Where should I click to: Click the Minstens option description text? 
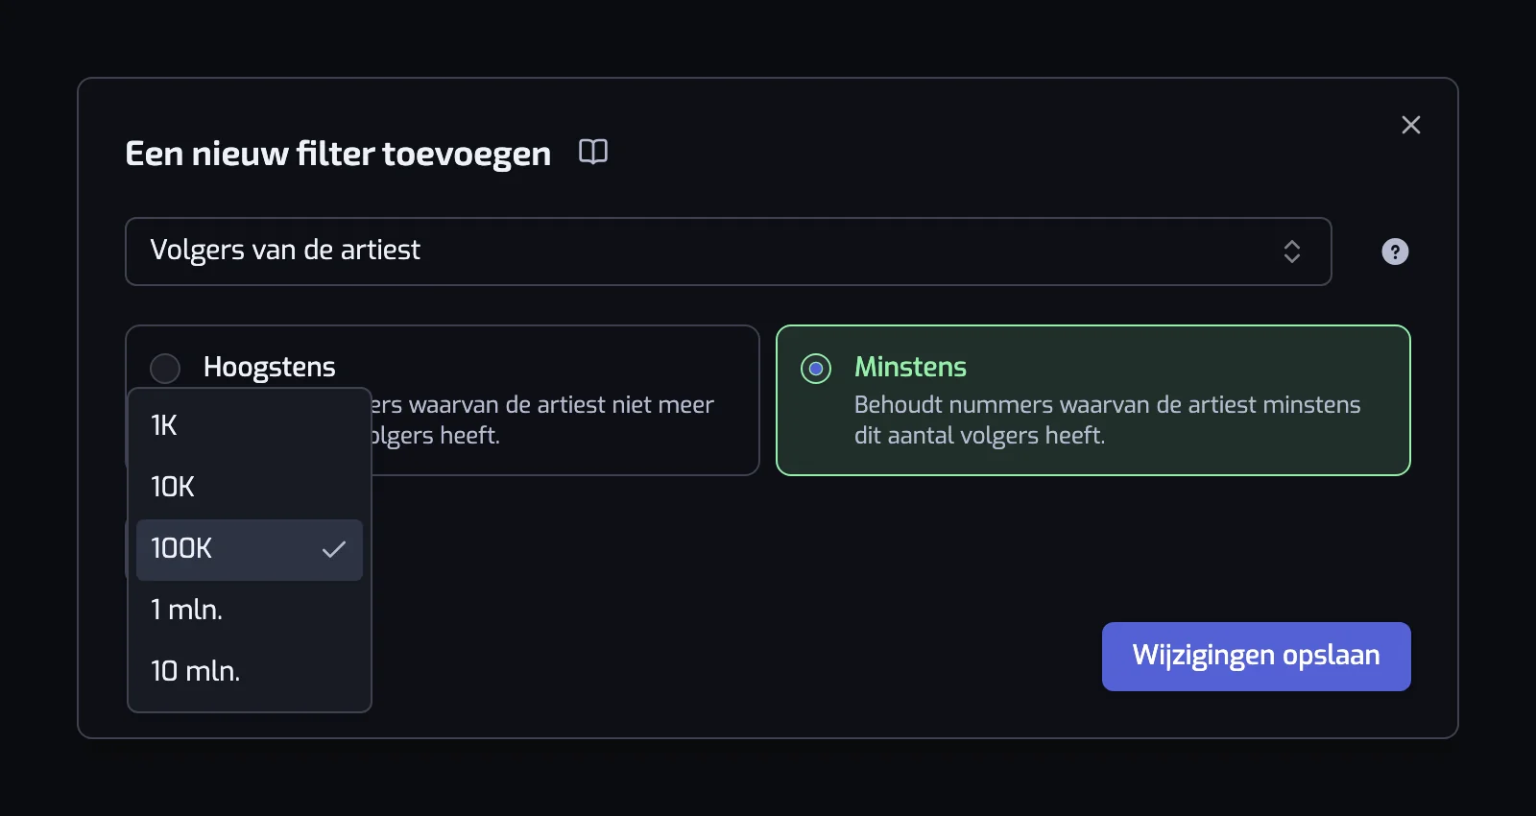1107,420
